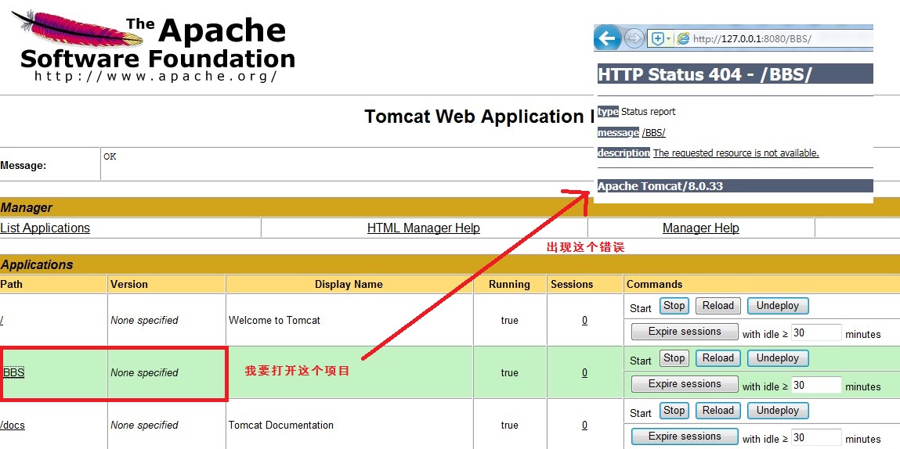Stop the Tomcat Documentation application
The height and width of the screenshot is (449, 900).
(674, 410)
